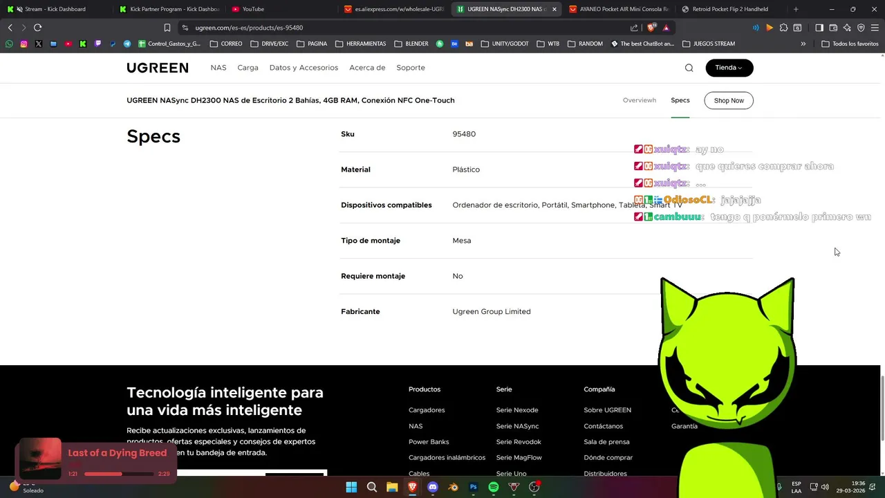This screenshot has width=885, height=498.
Task: Click the UGREEN logo
Action: 157,68
